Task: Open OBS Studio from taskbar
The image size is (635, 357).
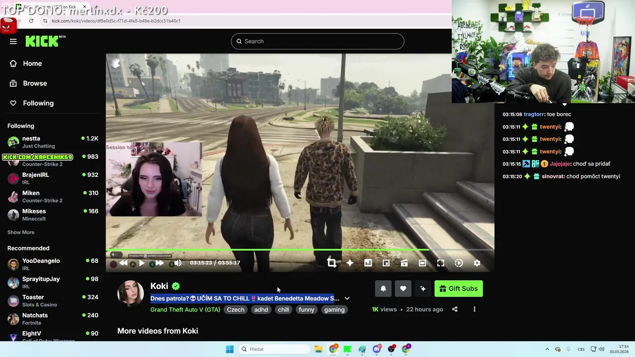Action: click(x=391, y=349)
